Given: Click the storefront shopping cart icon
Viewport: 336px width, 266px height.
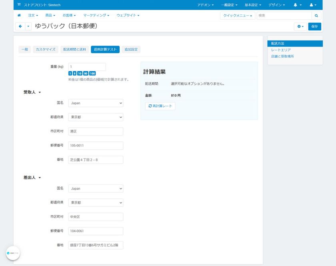Looking at the screenshot, I should [19, 5].
